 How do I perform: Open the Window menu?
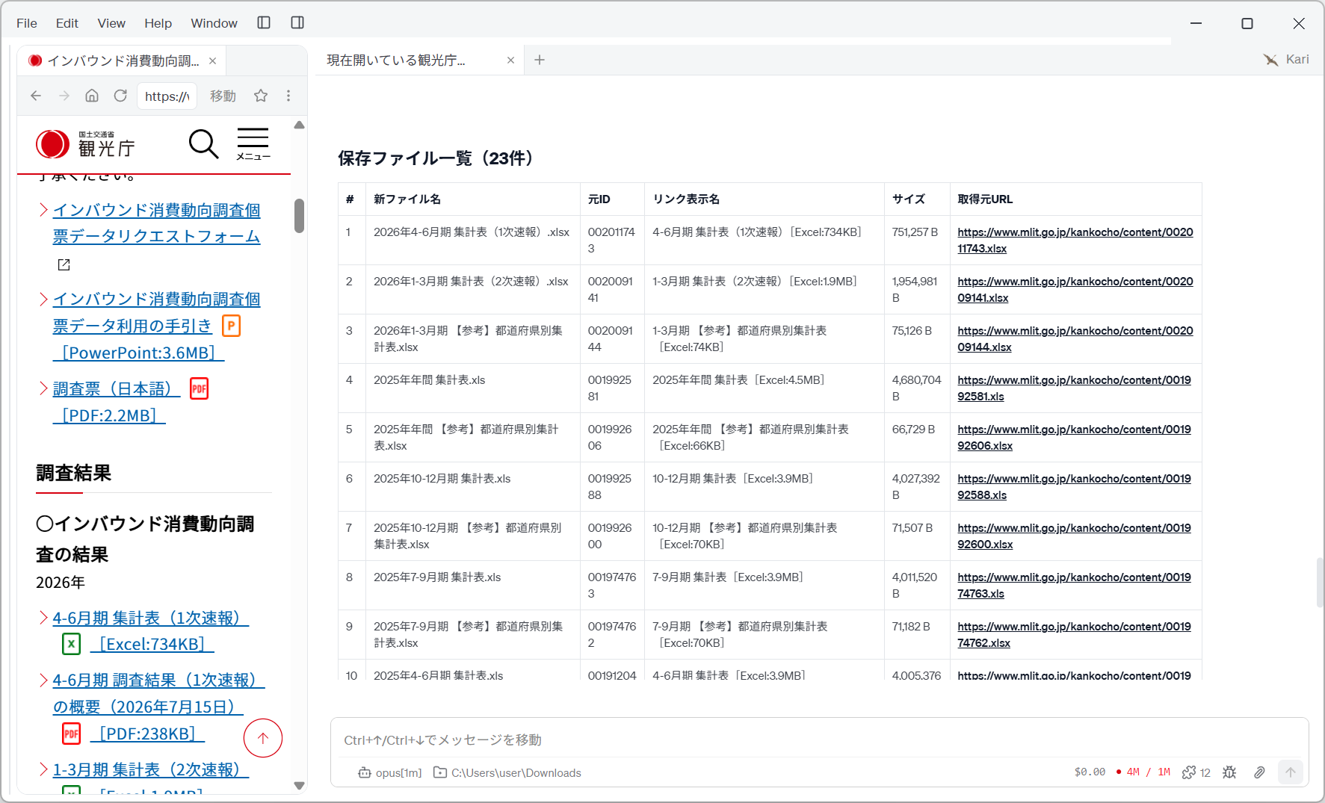point(214,23)
